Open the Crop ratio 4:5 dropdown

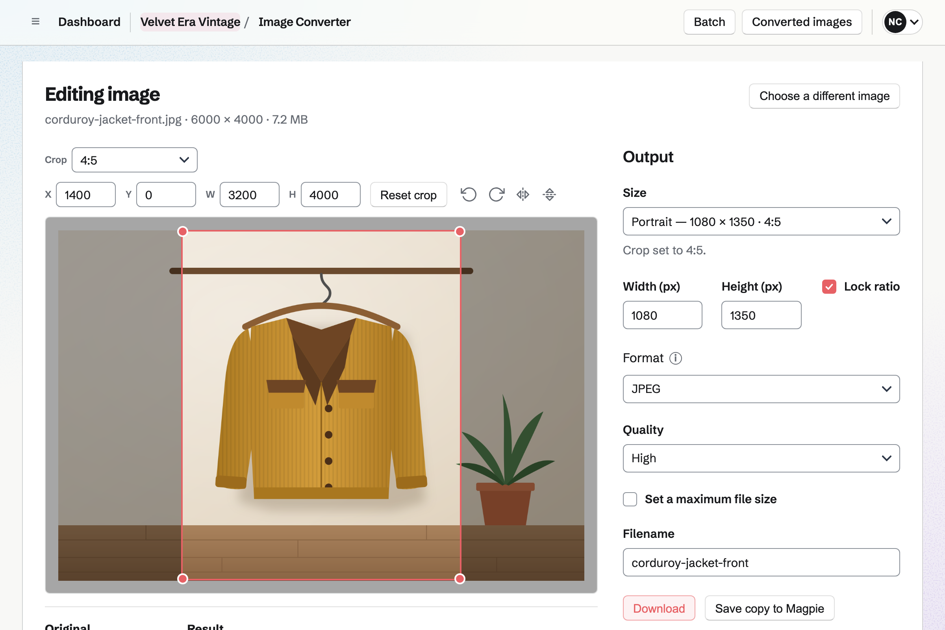tap(134, 160)
